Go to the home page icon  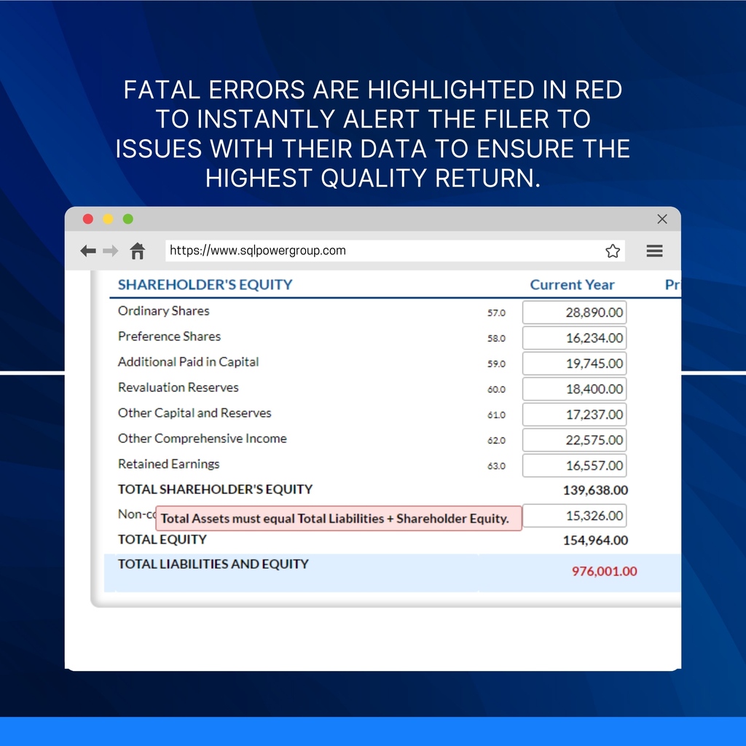pyautogui.click(x=138, y=251)
